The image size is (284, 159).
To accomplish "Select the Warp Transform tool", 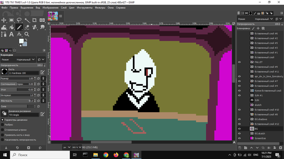I will click(4, 27).
